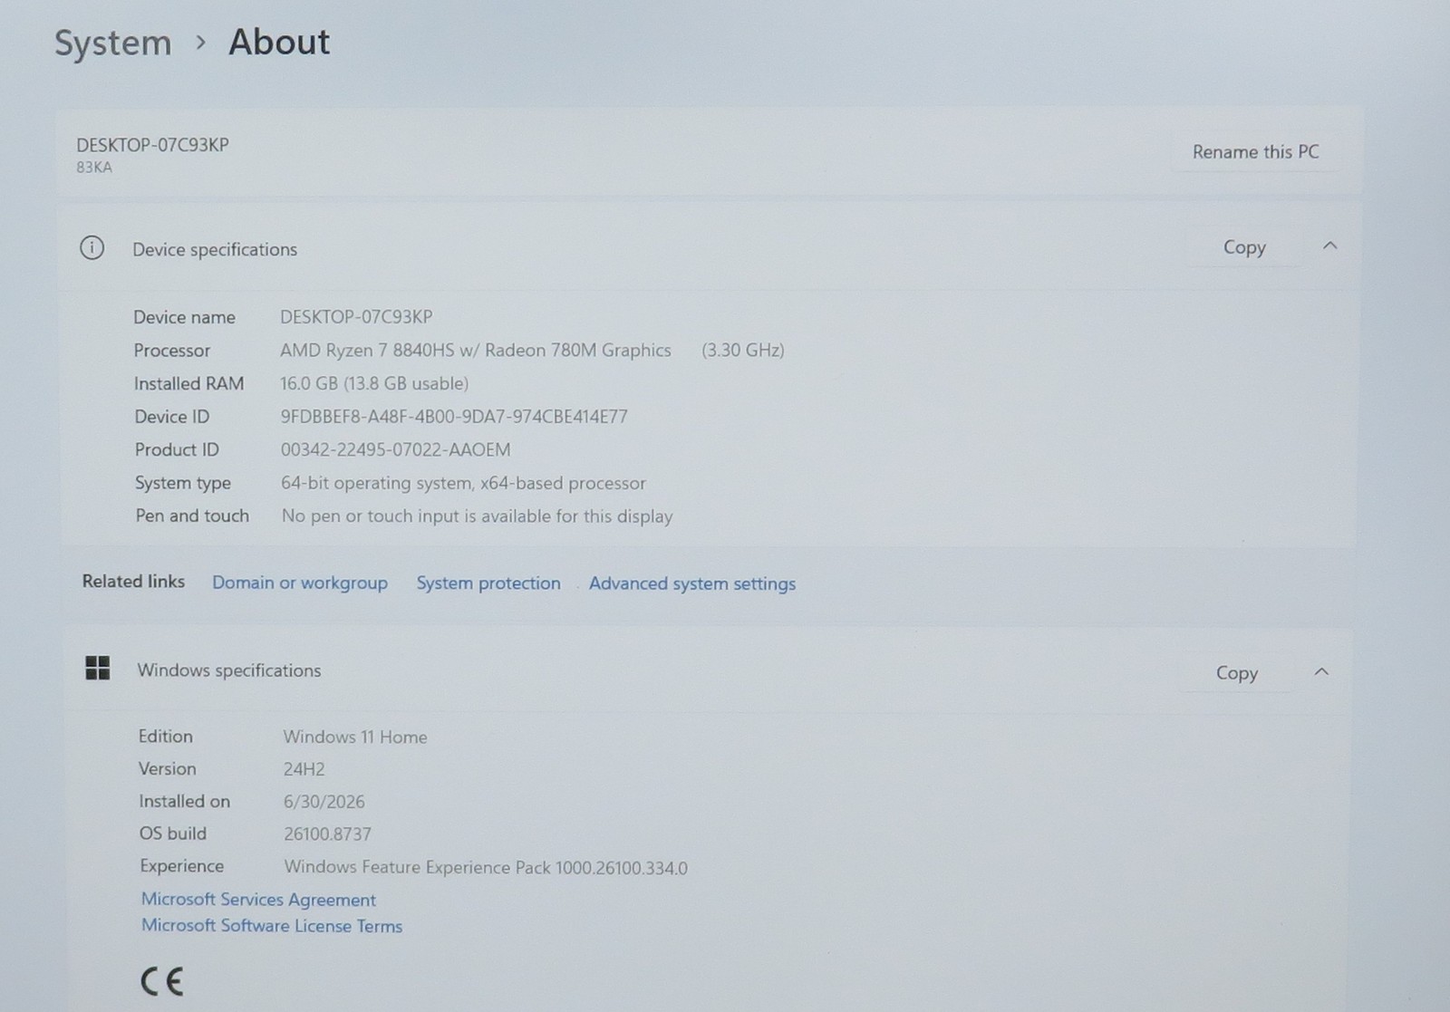
Task: Select the Windows Feature Experience Pack text
Action: 486,868
